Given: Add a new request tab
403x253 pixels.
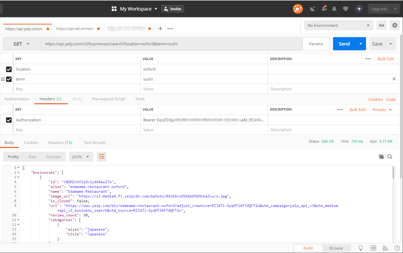Looking at the screenshot, I should click(160, 28).
